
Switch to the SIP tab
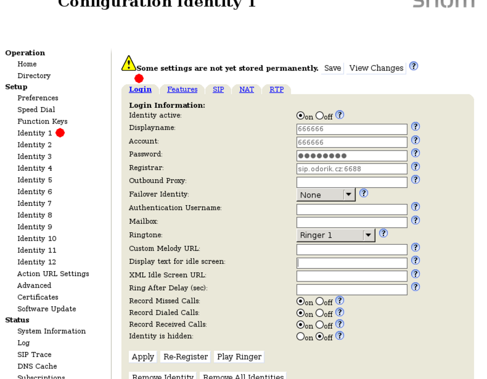click(x=219, y=89)
